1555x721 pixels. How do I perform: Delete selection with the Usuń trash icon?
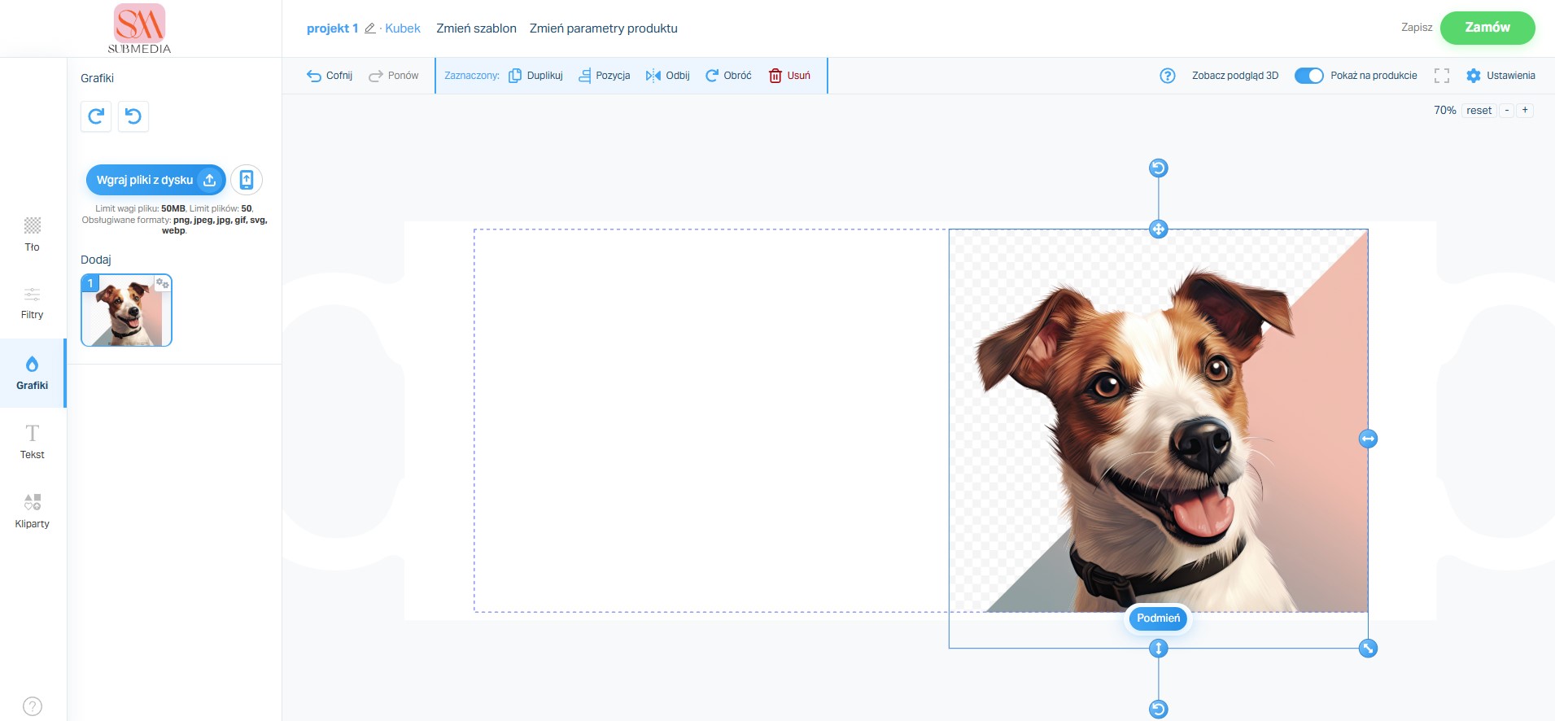click(775, 76)
